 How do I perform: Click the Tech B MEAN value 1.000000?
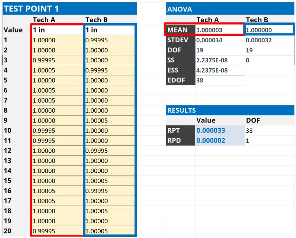(269, 30)
